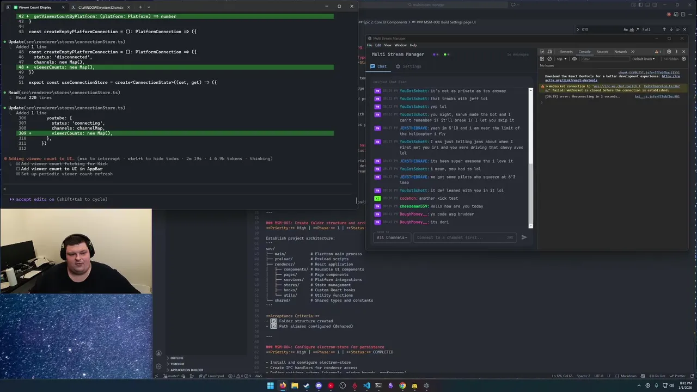Send chat message with the paper plane icon
This screenshot has height=392, width=697.
coord(524,237)
